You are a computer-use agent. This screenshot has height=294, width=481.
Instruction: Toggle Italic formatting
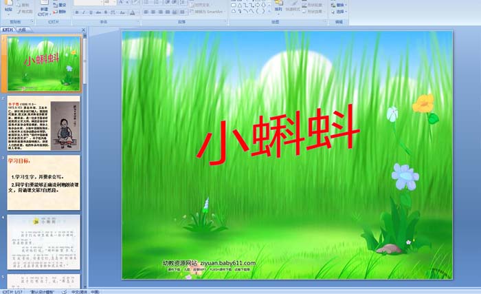84,12
